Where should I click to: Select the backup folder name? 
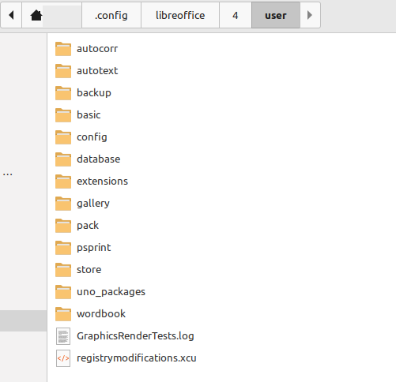tap(94, 93)
